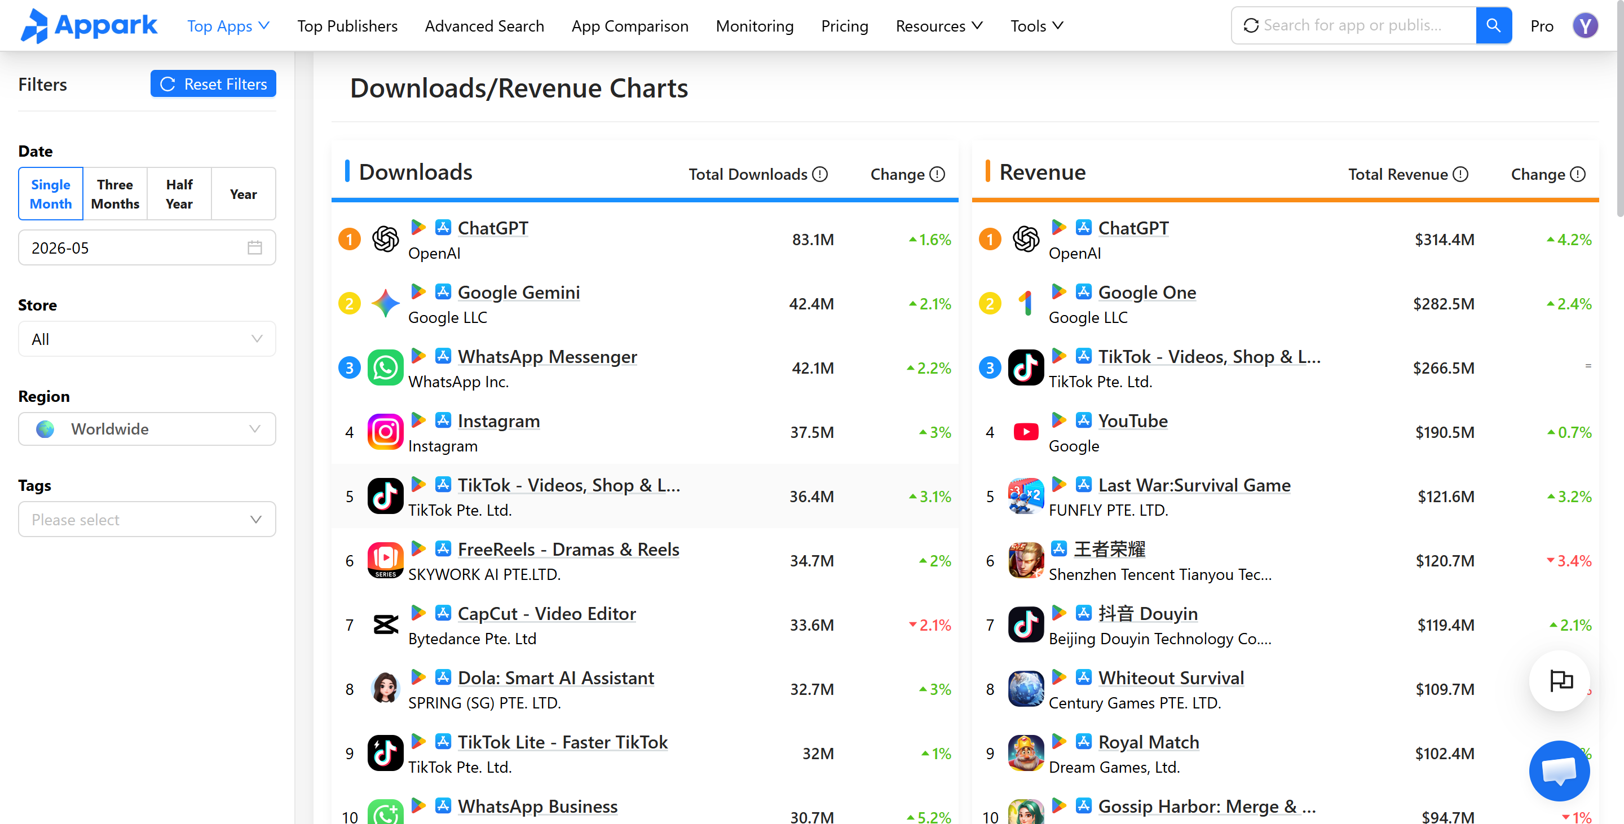Select Single Month date range
This screenshot has width=1624, height=824.
point(50,194)
